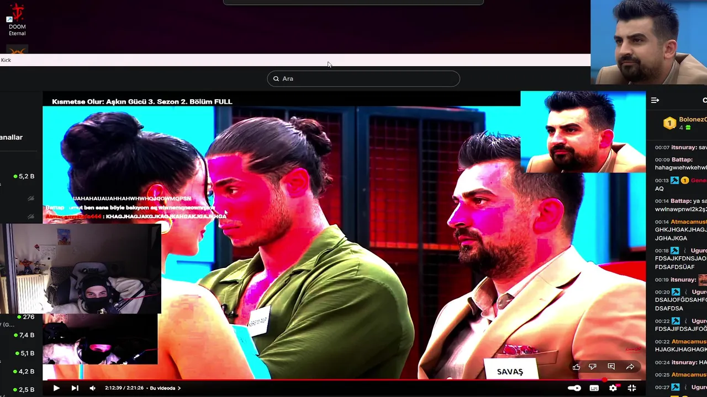Open sidebar channel with 7,4 B viewers

point(24,335)
